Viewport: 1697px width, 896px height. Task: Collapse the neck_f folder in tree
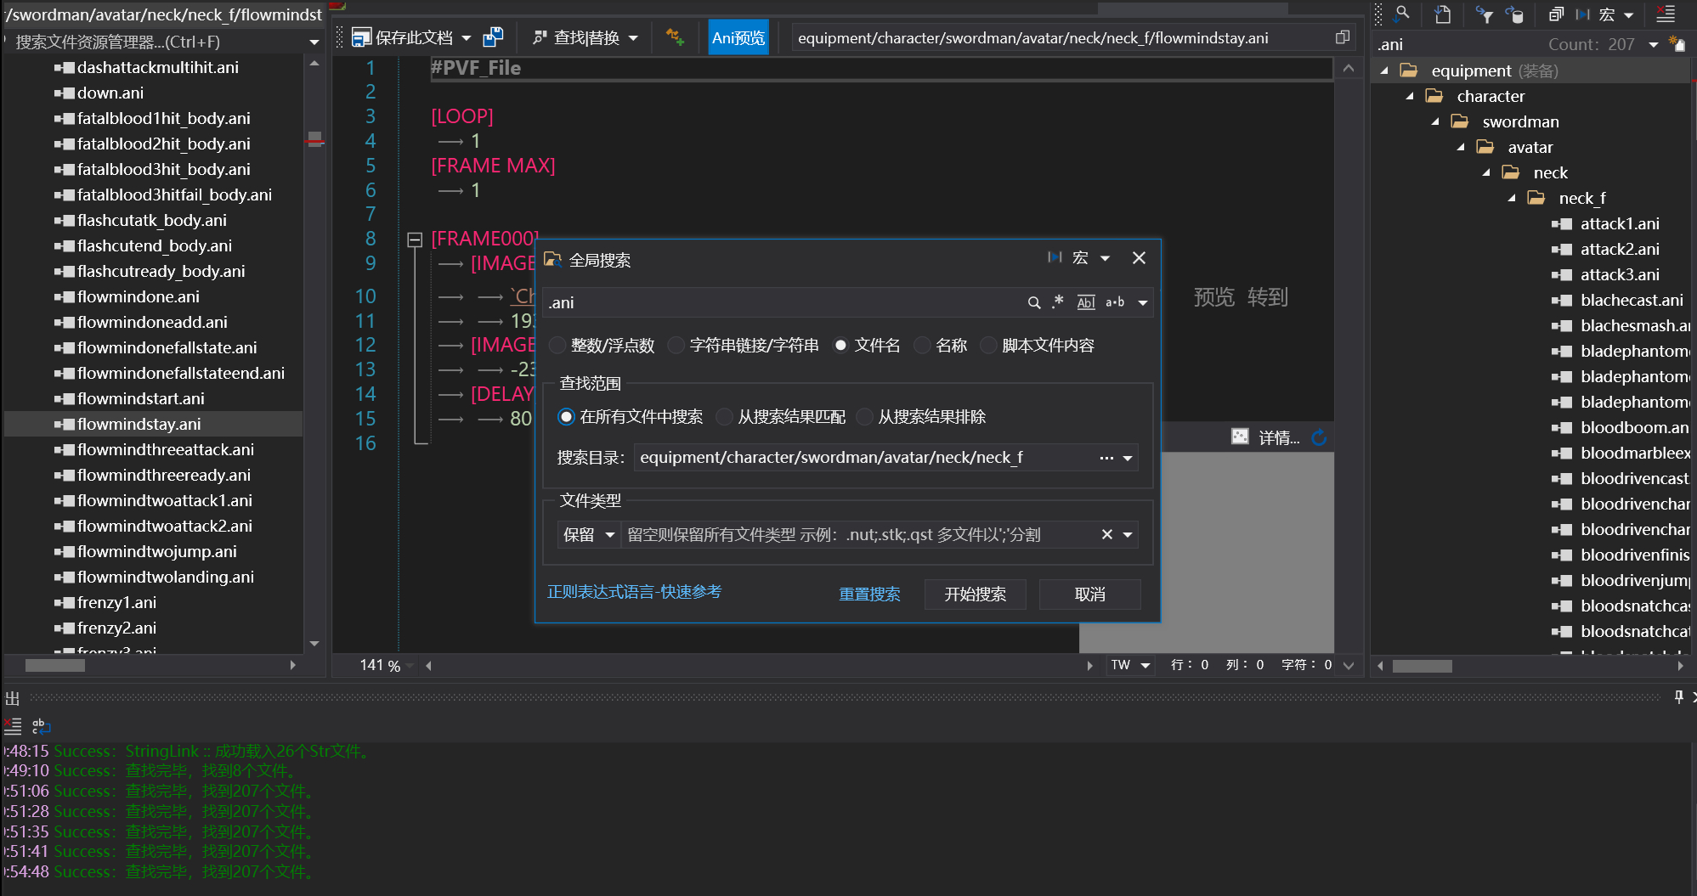pos(1511,198)
